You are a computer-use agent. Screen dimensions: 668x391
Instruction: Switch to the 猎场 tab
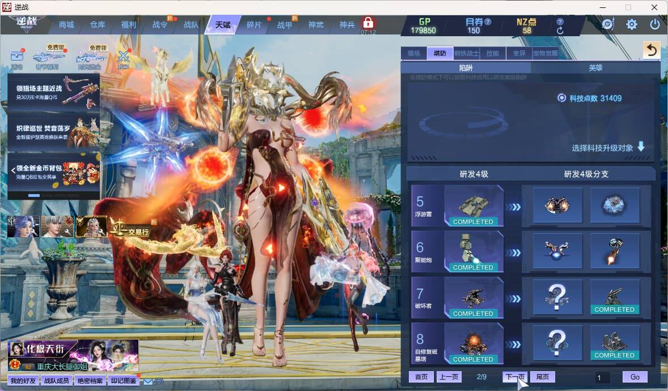coord(413,53)
